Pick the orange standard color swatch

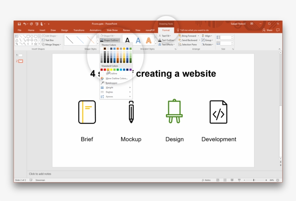coord(108,69)
